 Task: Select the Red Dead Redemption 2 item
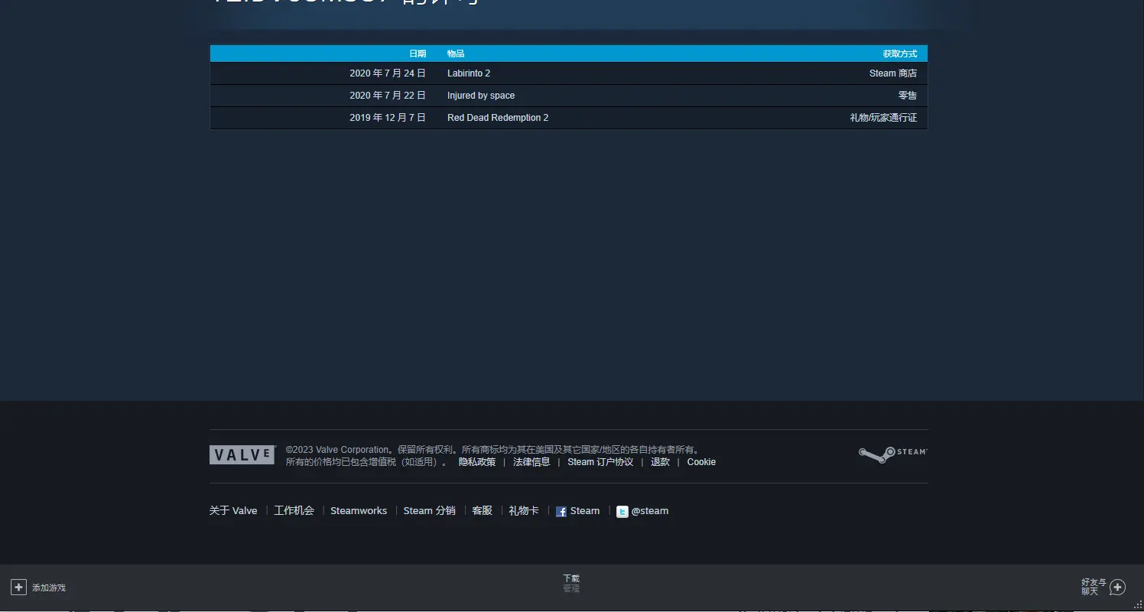click(498, 118)
